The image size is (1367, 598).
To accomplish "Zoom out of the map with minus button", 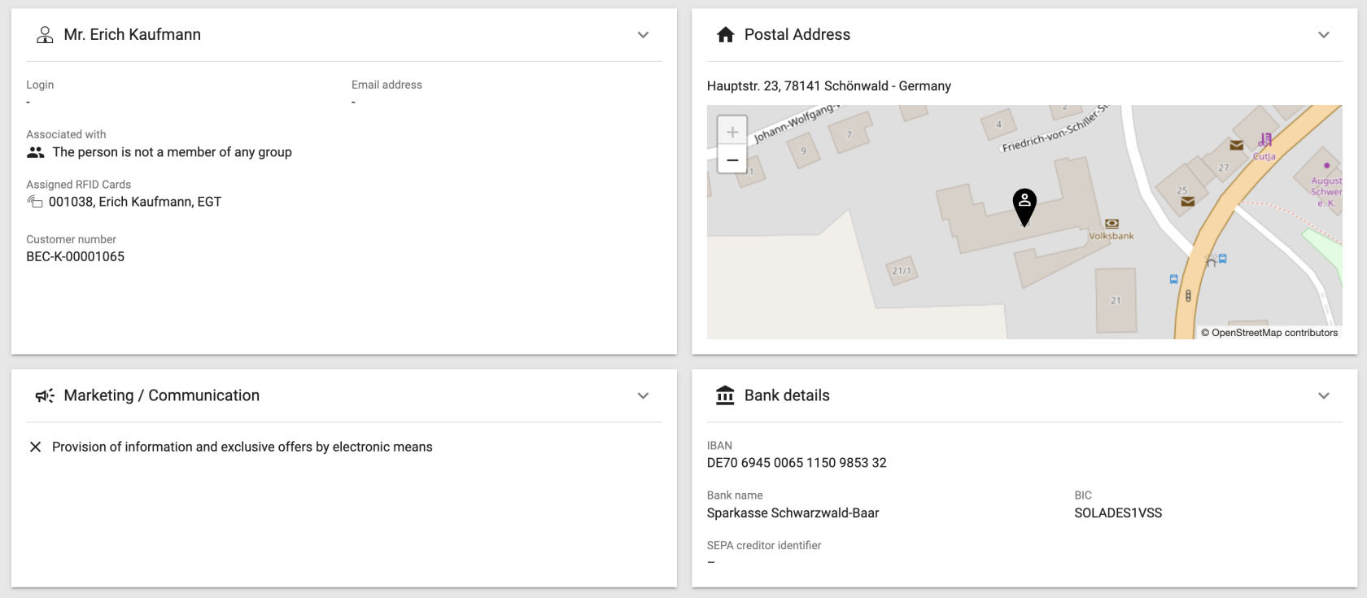I will click(x=732, y=159).
